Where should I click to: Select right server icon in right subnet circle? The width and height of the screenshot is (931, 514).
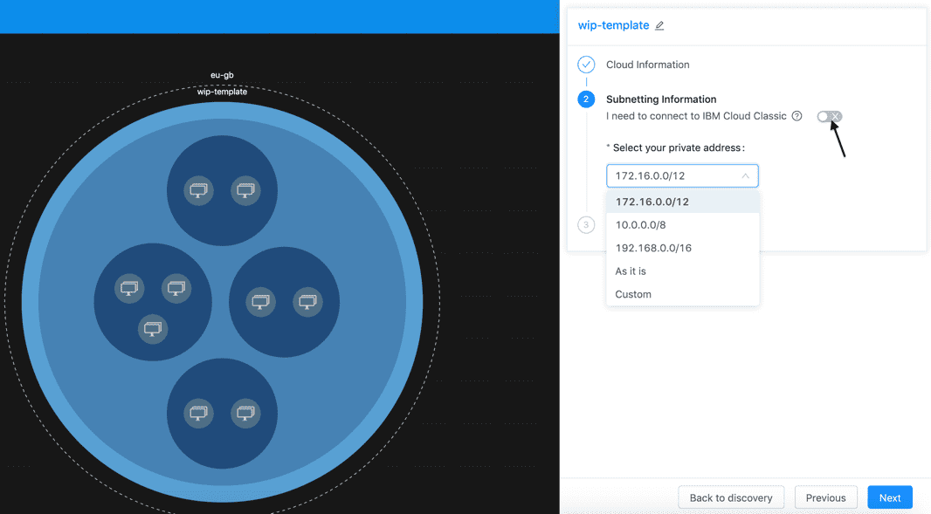(307, 302)
